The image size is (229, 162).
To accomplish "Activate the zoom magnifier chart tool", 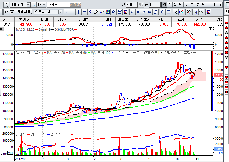I will [175, 12].
